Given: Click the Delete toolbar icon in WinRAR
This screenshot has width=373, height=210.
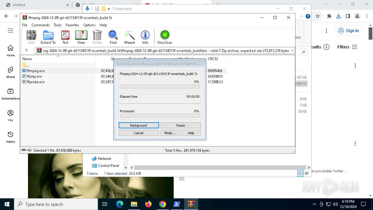Looking at the screenshot, I should point(97,37).
